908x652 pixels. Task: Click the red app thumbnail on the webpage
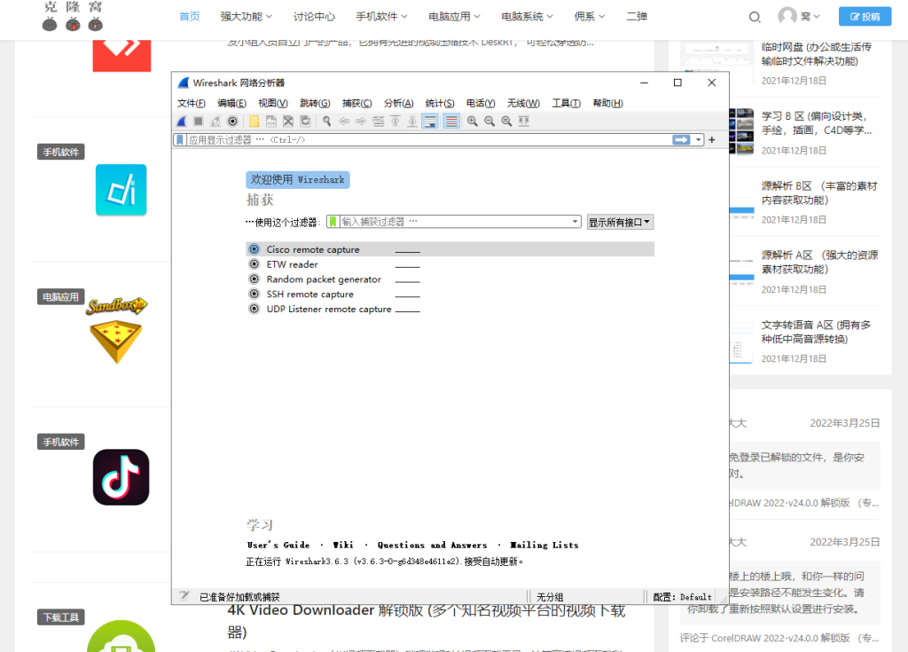click(121, 55)
